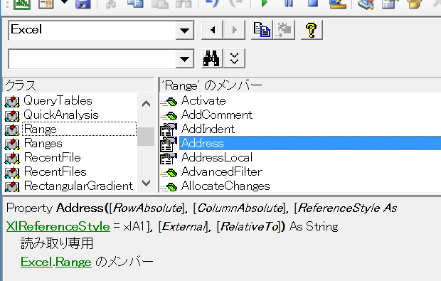Click the Break pause icon

[x=289, y=3]
